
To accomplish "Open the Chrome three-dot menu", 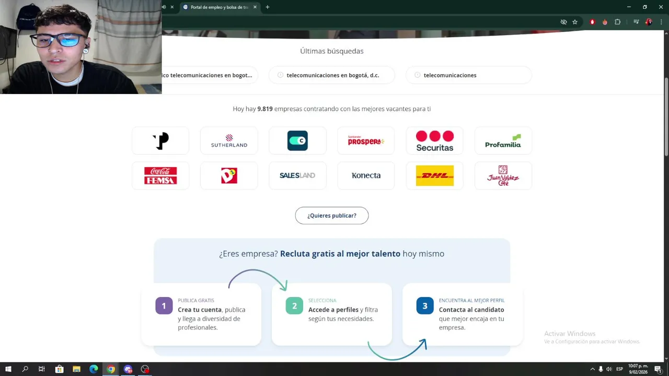I will (x=661, y=22).
